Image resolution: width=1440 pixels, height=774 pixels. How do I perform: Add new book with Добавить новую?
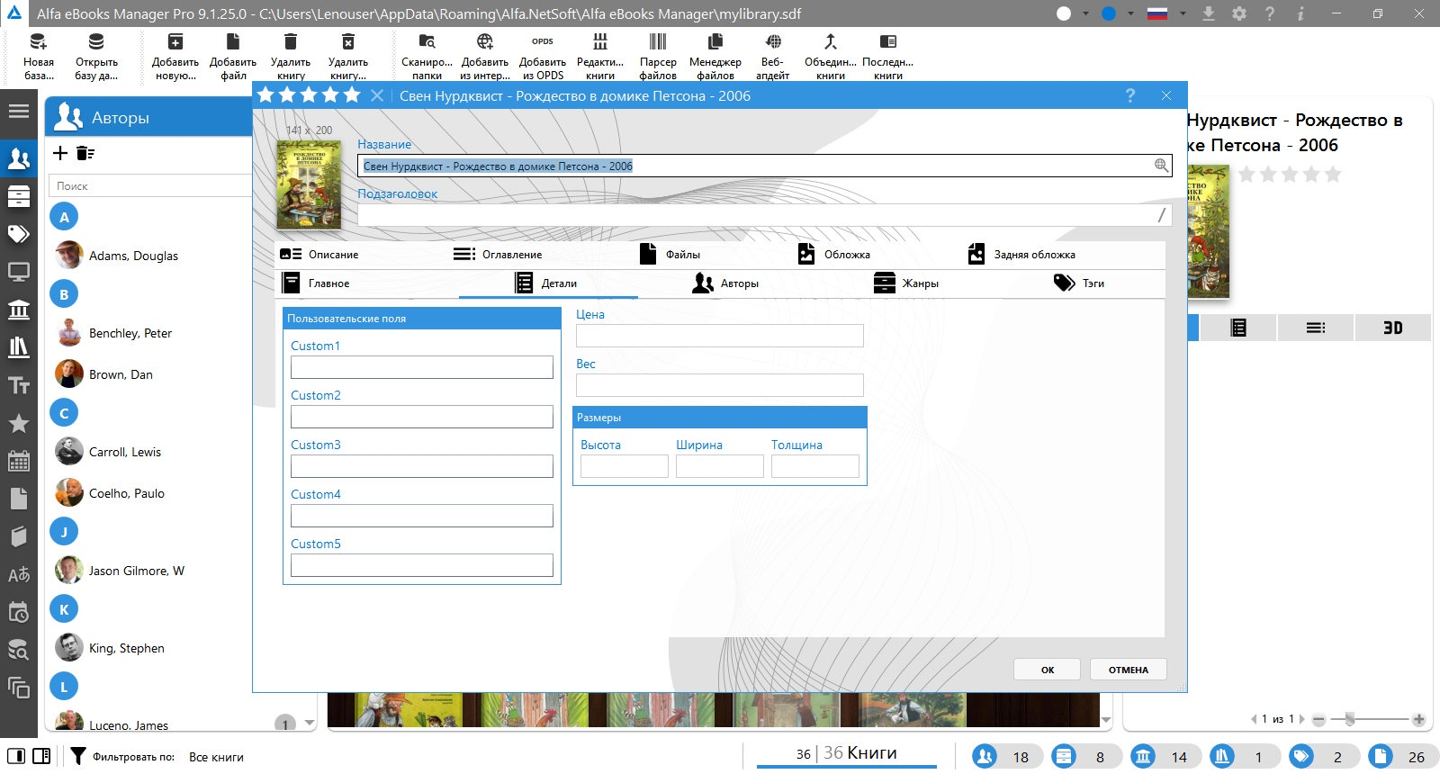(x=175, y=56)
